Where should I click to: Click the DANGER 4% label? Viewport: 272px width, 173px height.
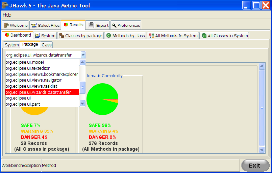34,137
